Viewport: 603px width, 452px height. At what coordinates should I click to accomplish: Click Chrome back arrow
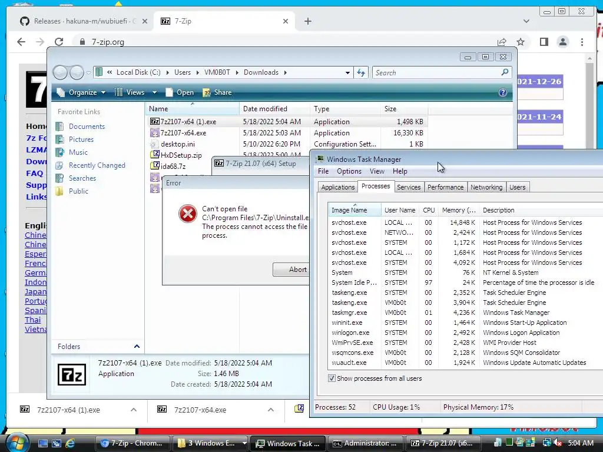pos(21,42)
